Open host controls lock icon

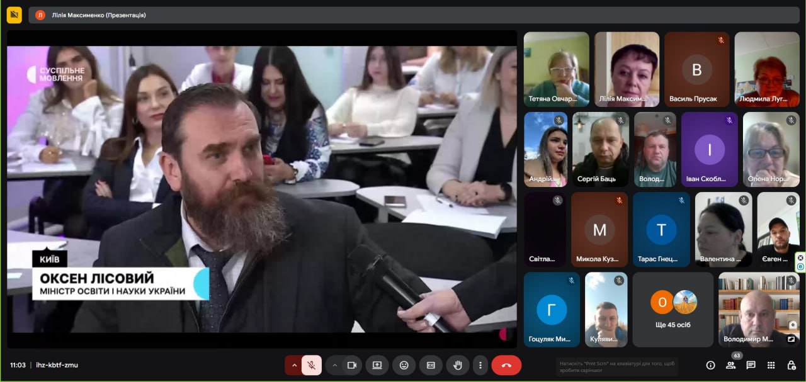[x=791, y=365]
